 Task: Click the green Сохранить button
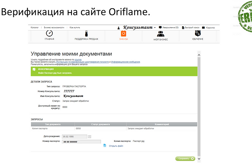185,158
